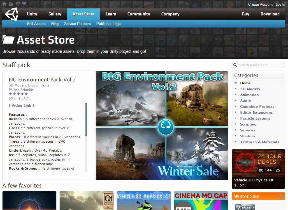This screenshot has height=210, width=288.
Task: Open the Community menu item
Action: [139, 14]
